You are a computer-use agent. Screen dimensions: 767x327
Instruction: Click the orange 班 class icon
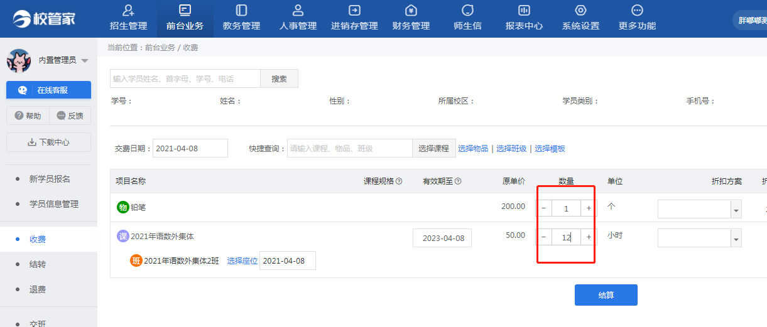click(136, 260)
